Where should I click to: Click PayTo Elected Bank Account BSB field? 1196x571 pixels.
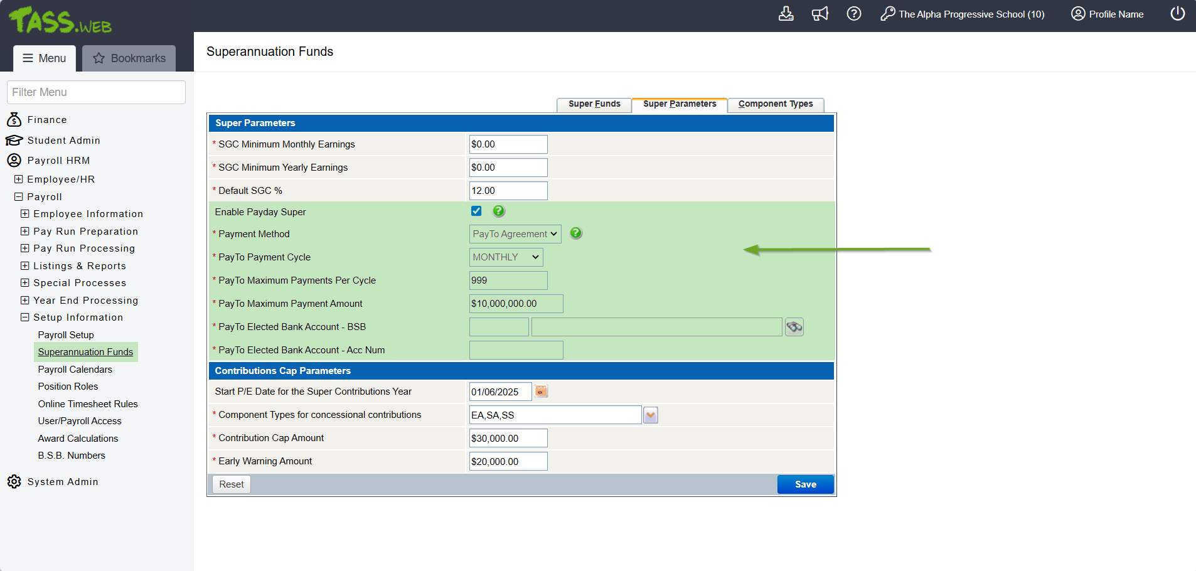coord(499,327)
